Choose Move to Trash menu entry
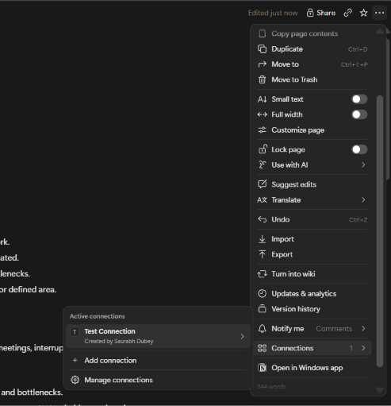This screenshot has height=406, width=391. 312,79
